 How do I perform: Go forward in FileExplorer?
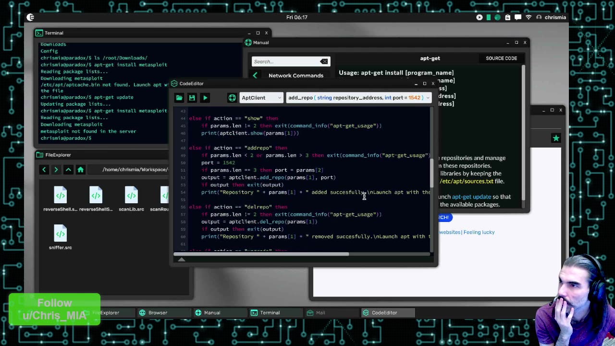[56, 169]
